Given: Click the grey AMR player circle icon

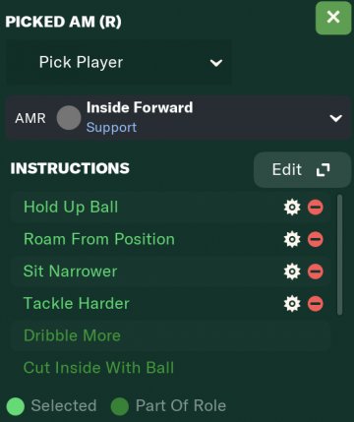Looking at the screenshot, I should 69,118.
